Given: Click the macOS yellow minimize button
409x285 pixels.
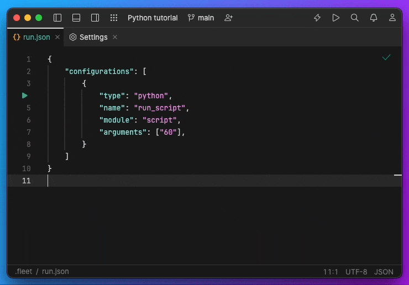Looking at the screenshot, I should 28,18.
